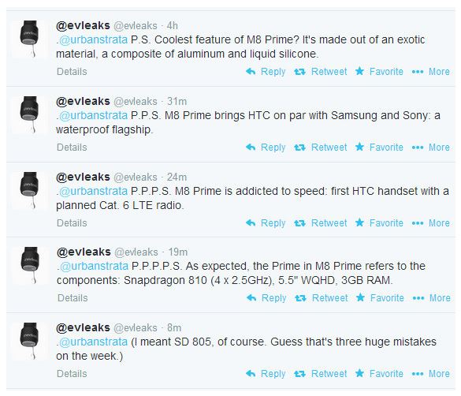Image resolution: width=461 pixels, height=396 pixels.
Task: Expand Details of the 31m tweet
Action: pyautogui.click(x=72, y=147)
